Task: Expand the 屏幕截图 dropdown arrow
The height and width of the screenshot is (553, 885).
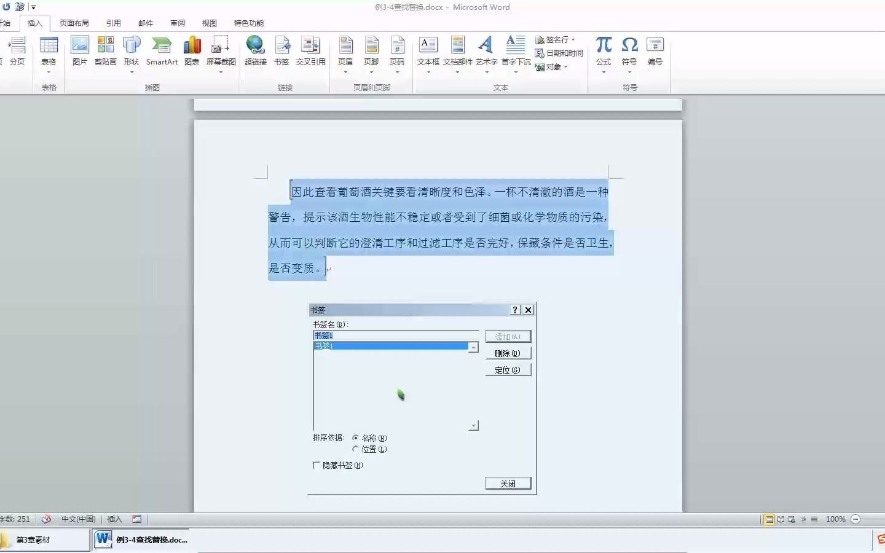Action: [x=221, y=73]
